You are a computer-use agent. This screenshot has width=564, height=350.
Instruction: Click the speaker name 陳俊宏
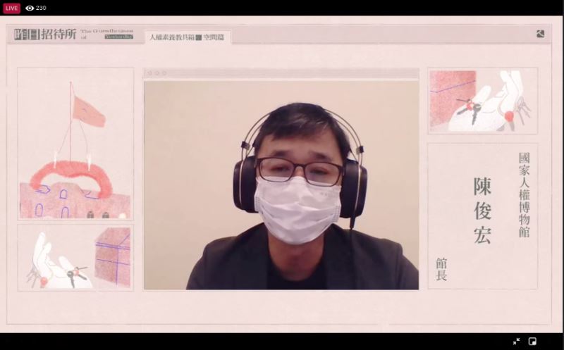pyautogui.click(x=482, y=211)
